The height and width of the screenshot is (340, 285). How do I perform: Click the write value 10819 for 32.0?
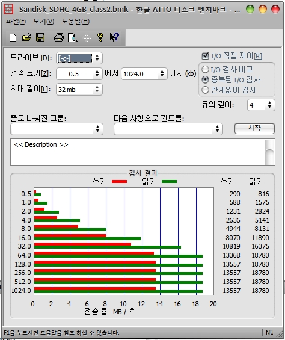pyautogui.click(x=231, y=246)
